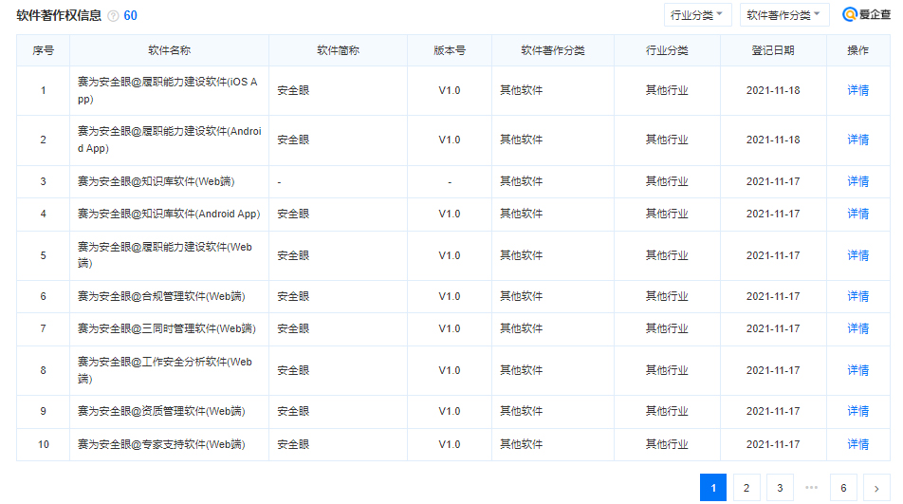Go to pagination page 1

(x=713, y=488)
